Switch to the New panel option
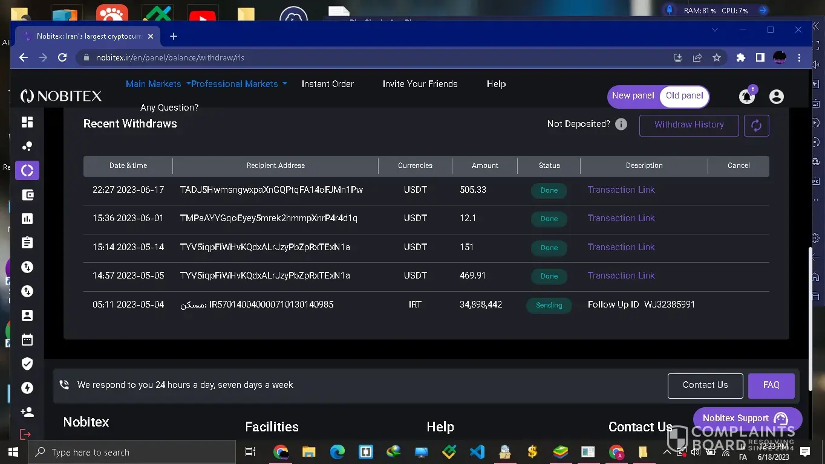The height and width of the screenshot is (464, 825). coord(633,95)
